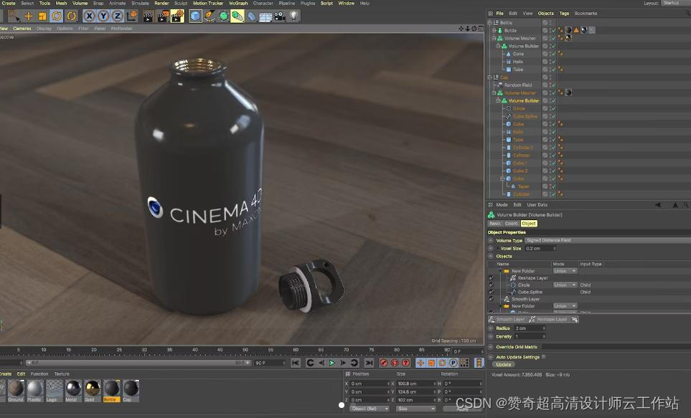
Task: Click the blue deformer icon
Action: (x=252, y=16)
